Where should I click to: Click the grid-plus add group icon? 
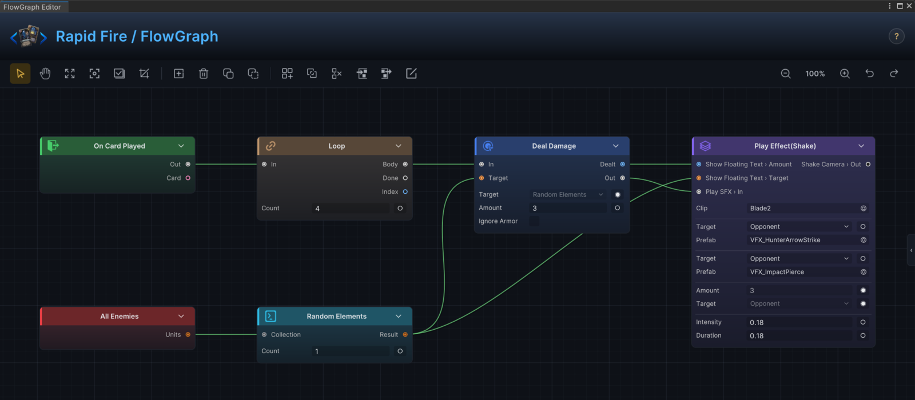coord(287,74)
